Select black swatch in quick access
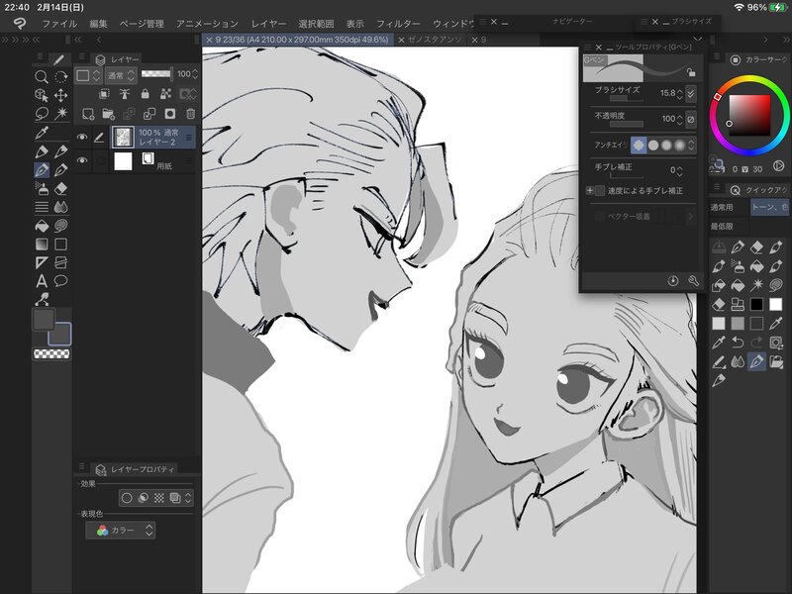The height and width of the screenshot is (594, 792). click(x=756, y=304)
